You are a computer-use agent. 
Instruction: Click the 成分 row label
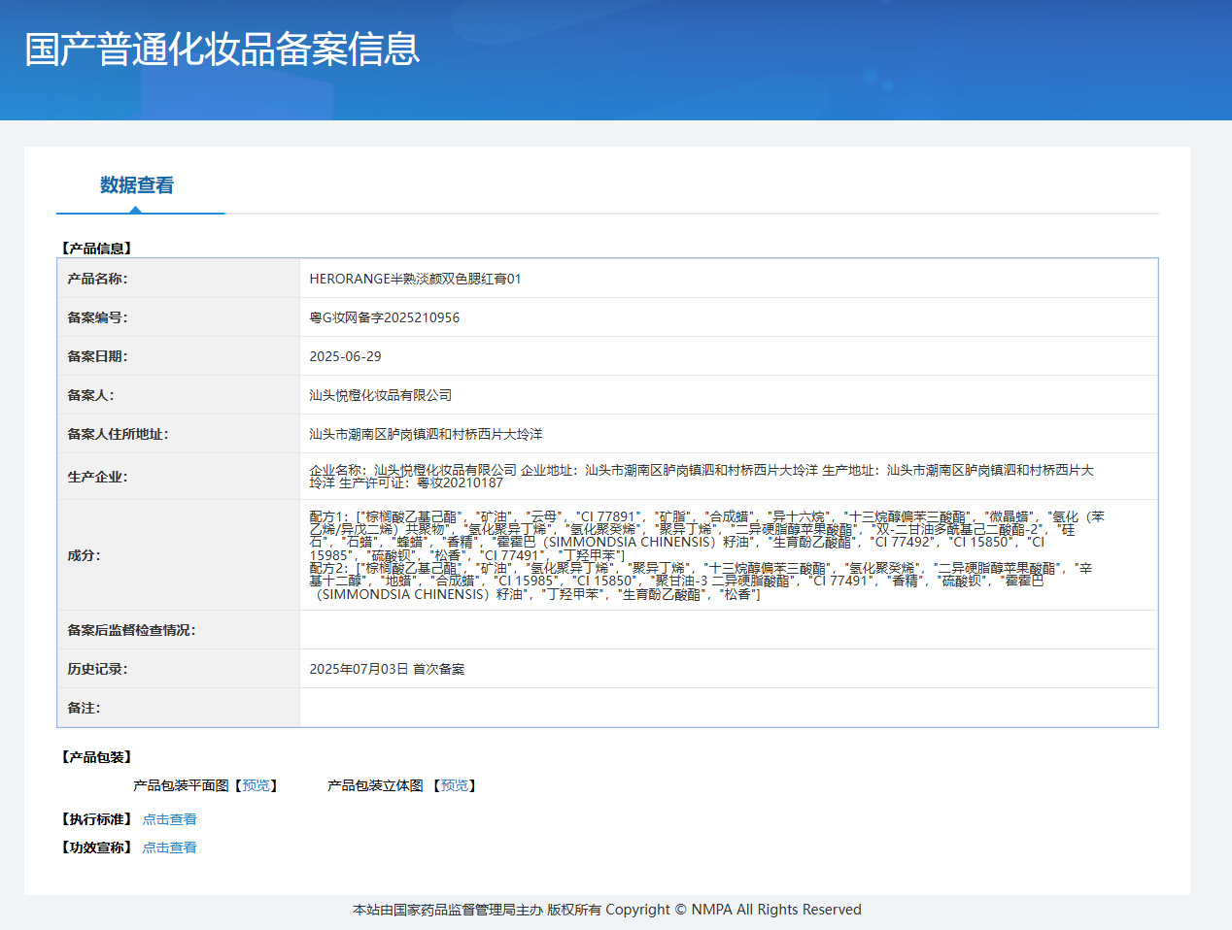pos(84,555)
